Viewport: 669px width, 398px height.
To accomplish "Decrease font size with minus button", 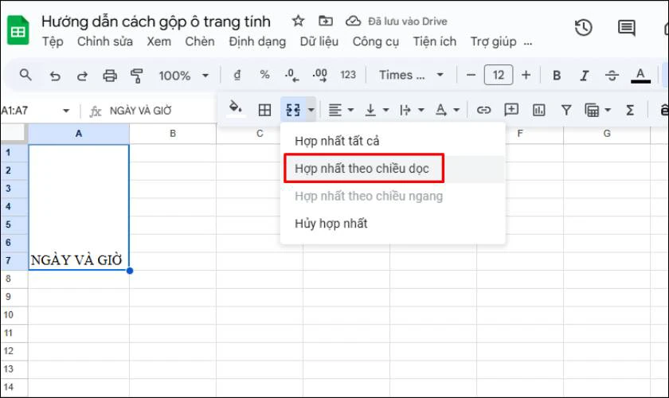I will (x=471, y=75).
